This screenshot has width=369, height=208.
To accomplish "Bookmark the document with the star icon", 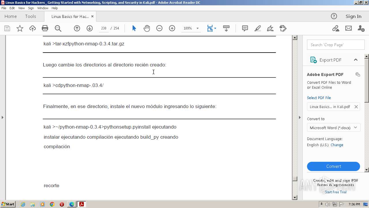I will point(20,28).
